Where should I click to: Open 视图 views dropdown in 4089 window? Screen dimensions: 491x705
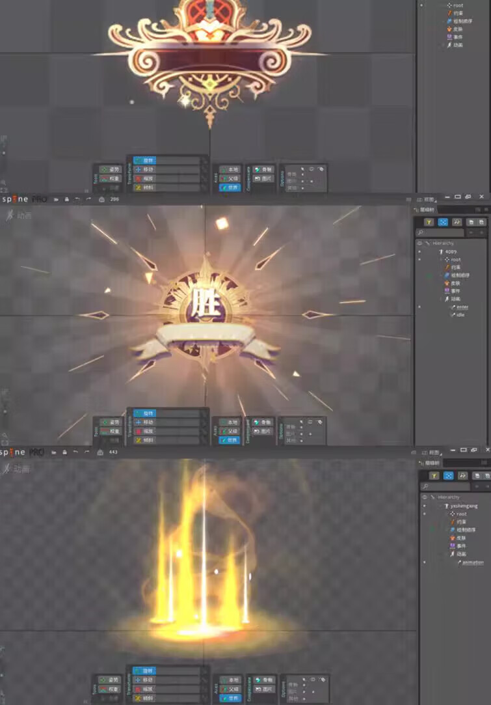[x=427, y=199]
